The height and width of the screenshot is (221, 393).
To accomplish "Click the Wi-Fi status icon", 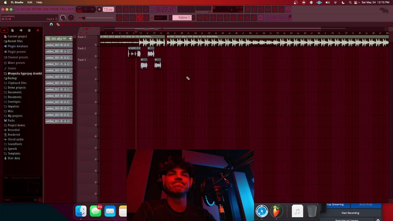I will point(335,2).
